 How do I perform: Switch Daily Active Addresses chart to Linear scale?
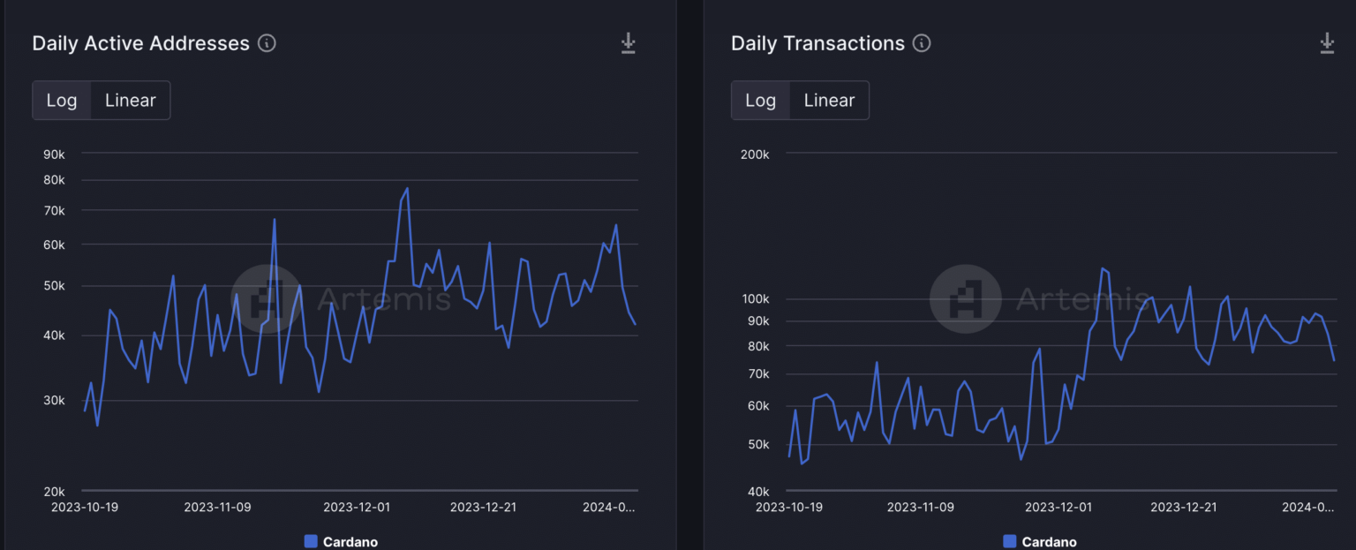pos(131,101)
